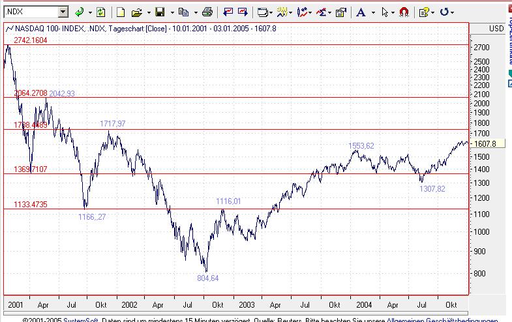The width and height of the screenshot is (512, 322).
Task: Expand the 3M time period dropdown arrow
Action: point(290,13)
